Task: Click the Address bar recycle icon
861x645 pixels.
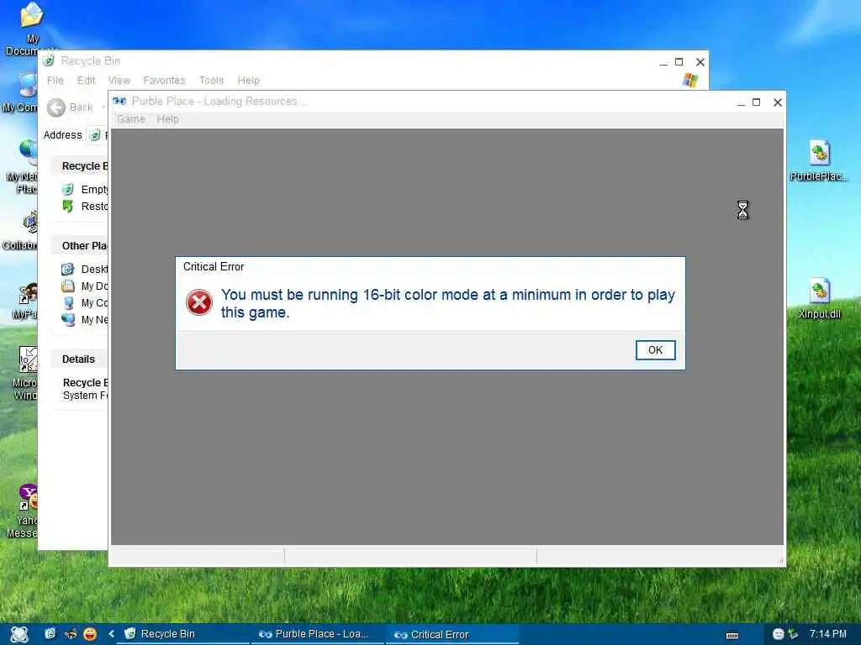Action: [x=95, y=135]
